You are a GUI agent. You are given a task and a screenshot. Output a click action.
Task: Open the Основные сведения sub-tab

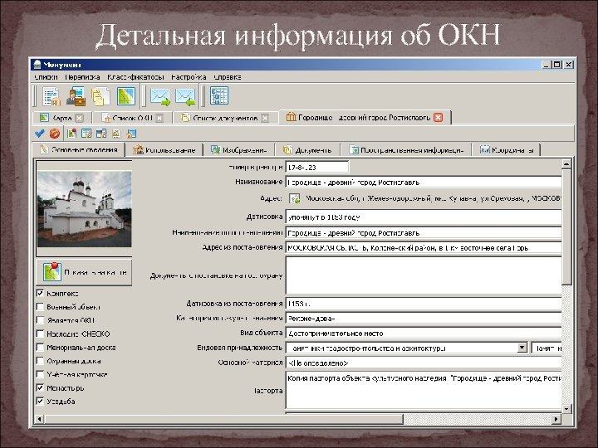click(x=79, y=149)
